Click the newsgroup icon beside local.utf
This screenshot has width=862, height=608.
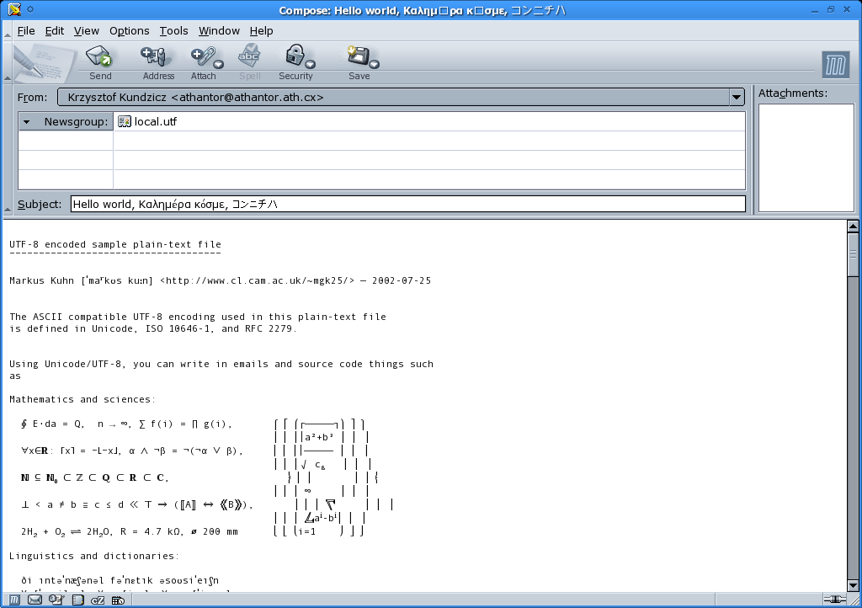point(125,121)
